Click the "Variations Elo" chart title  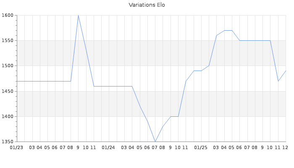[x=147, y=5]
